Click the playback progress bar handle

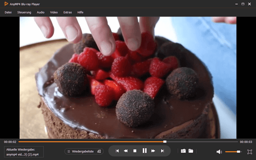165,142
